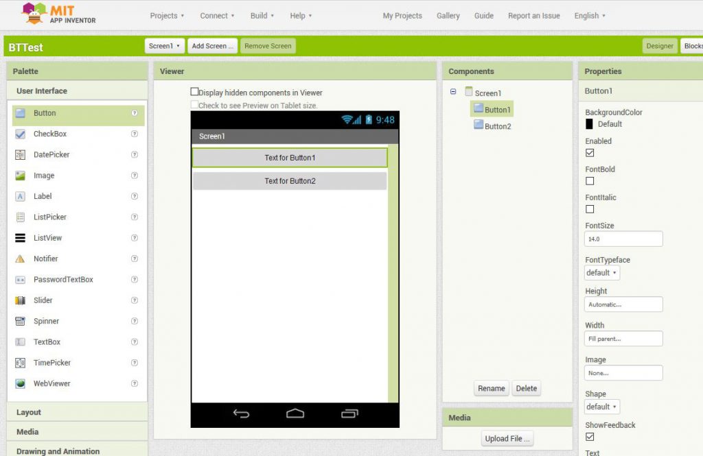The width and height of the screenshot is (703, 456).
Task: Select the Notifier warning icon
Action: coord(20,259)
